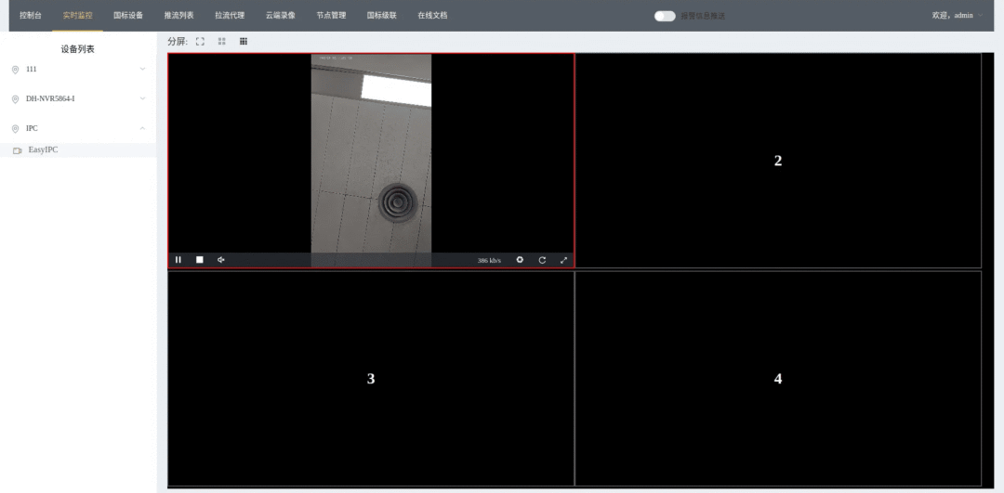This screenshot has width=1004, height=493.
Task: Select the 实时监控 menu tab
Action: pos(77,16)
